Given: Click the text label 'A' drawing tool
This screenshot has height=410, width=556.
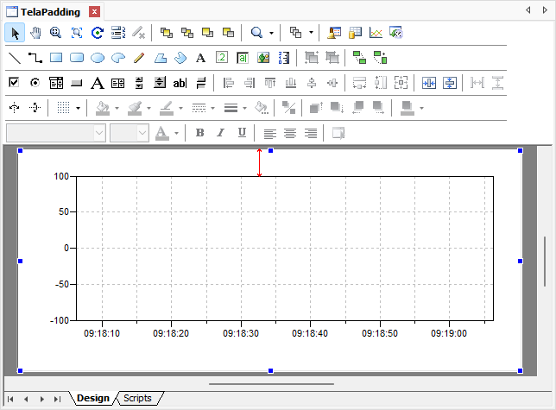Looking at the screenshot, I should pyautogui.click(x=200, y=58).
